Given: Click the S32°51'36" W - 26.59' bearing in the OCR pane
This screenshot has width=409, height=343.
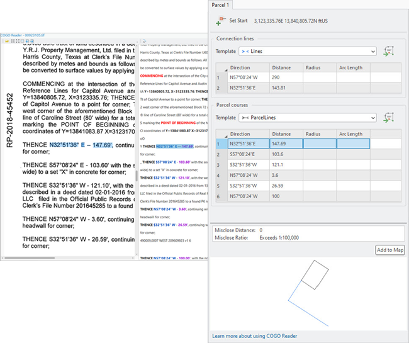Looking at the screenshot, I should 171,225.
